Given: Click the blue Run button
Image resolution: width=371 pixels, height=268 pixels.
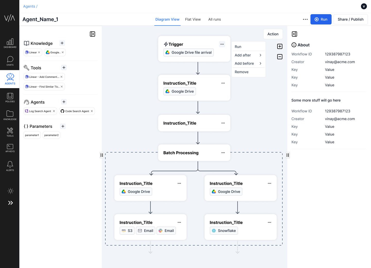Looking at the screenshot, I should point(321,19).
